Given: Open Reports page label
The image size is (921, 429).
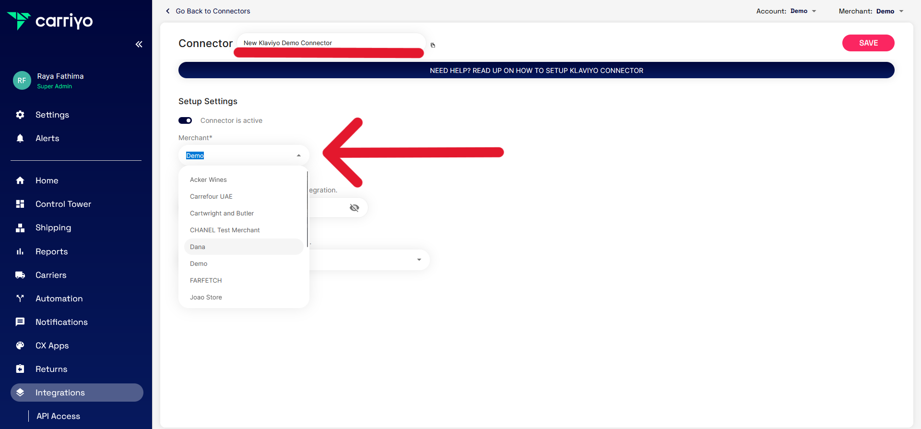Looking at the screenshot, I should [x=51, y=251].
